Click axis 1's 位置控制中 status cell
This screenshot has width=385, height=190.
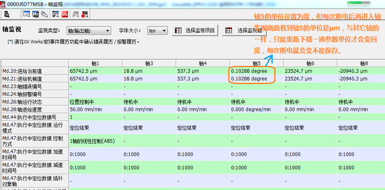click(95, 102)
